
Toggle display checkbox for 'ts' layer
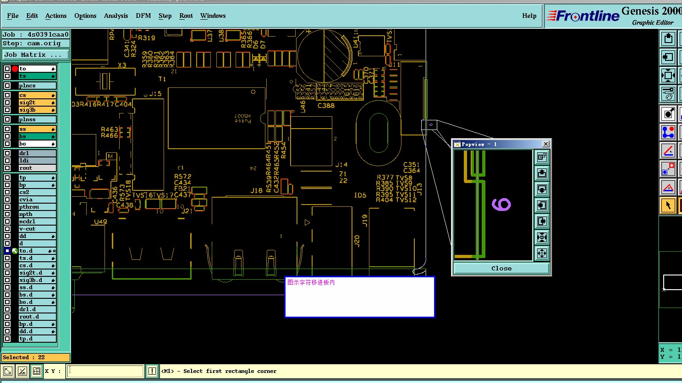(7, 76)
